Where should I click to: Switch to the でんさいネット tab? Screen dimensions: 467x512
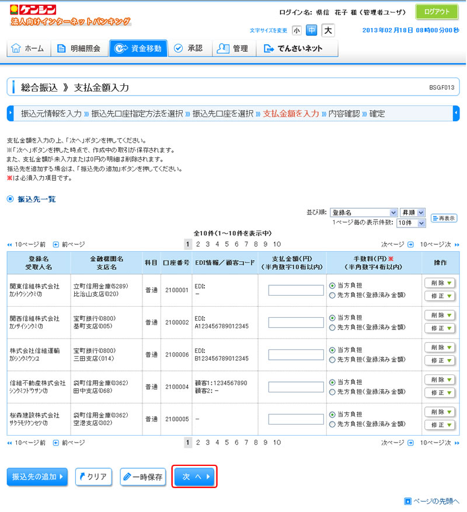293,48
